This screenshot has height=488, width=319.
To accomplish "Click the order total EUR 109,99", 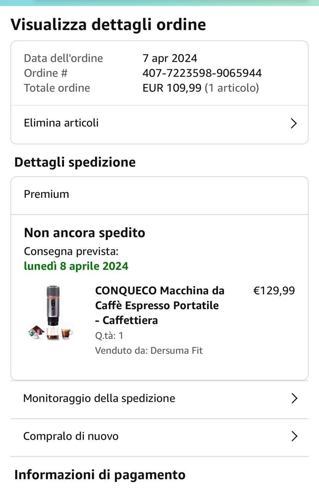I will [x=172, y=88].
